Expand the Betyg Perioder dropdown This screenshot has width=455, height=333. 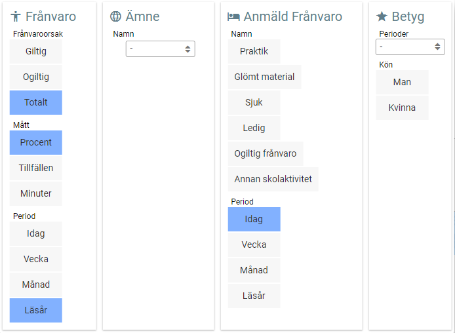click(410, 47)
